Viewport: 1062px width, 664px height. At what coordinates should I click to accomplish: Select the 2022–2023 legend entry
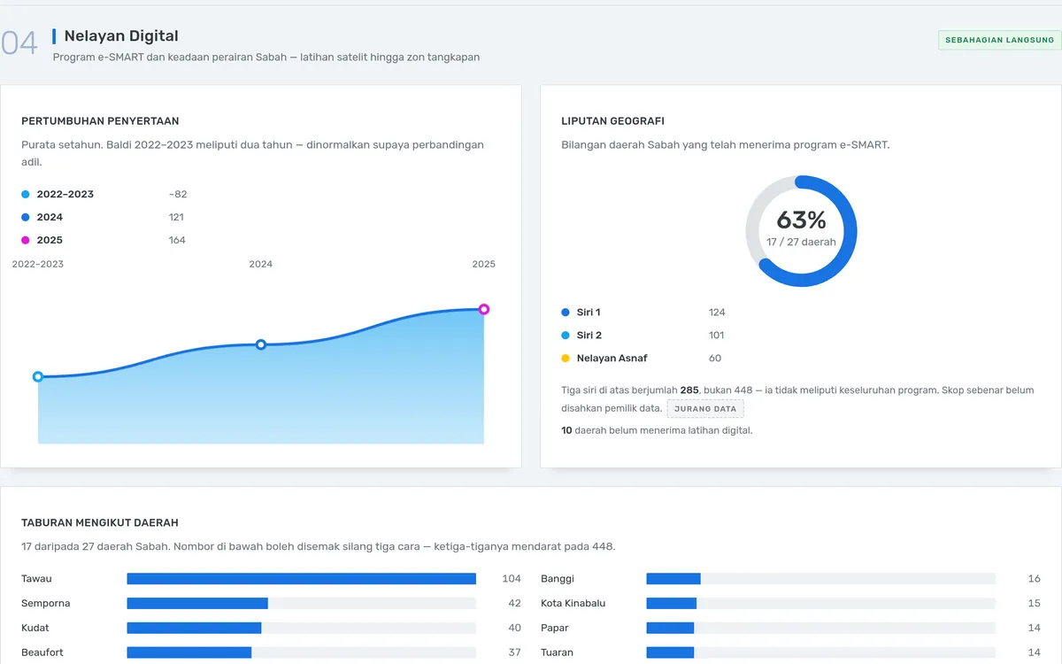click(104, 194)
